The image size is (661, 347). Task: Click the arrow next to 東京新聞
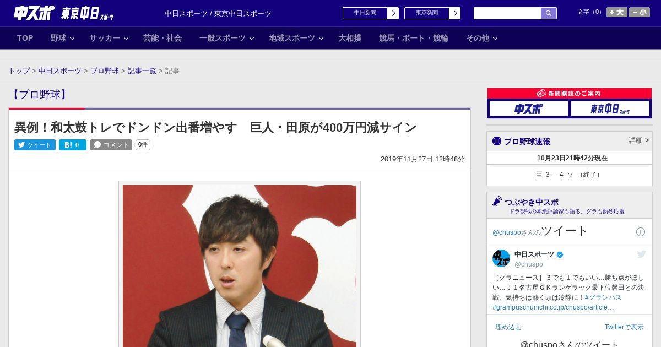pos(455,13)
